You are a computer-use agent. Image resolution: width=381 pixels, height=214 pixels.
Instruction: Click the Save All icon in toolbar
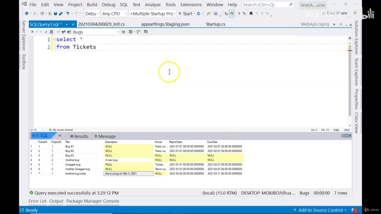pyautogui.click(x=60, y=14)
